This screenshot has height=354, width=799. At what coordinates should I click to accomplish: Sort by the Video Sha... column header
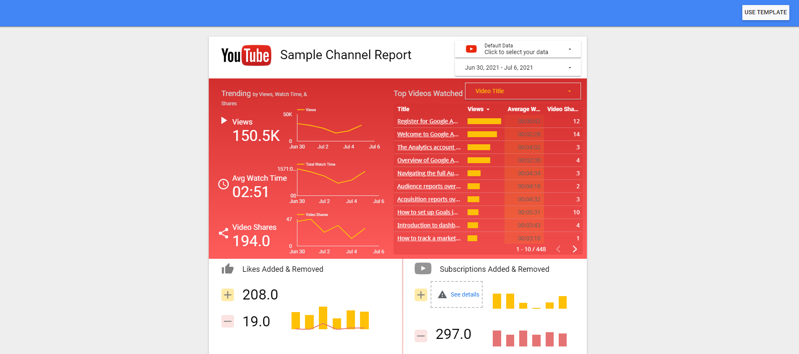pyautogui.click(x=563, y=109)
